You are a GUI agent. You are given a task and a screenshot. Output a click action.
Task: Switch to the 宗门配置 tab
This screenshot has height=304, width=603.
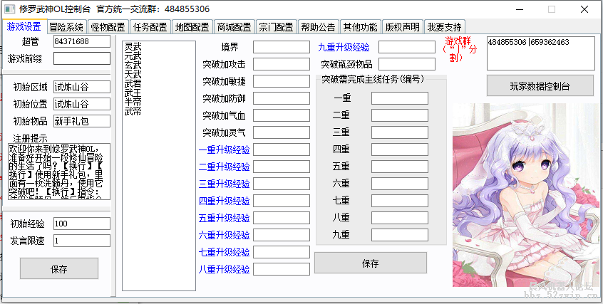pos(276,27)
